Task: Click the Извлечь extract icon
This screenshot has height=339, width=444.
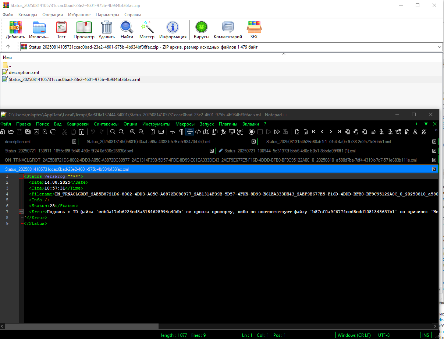Action: (x=39, y=28)
